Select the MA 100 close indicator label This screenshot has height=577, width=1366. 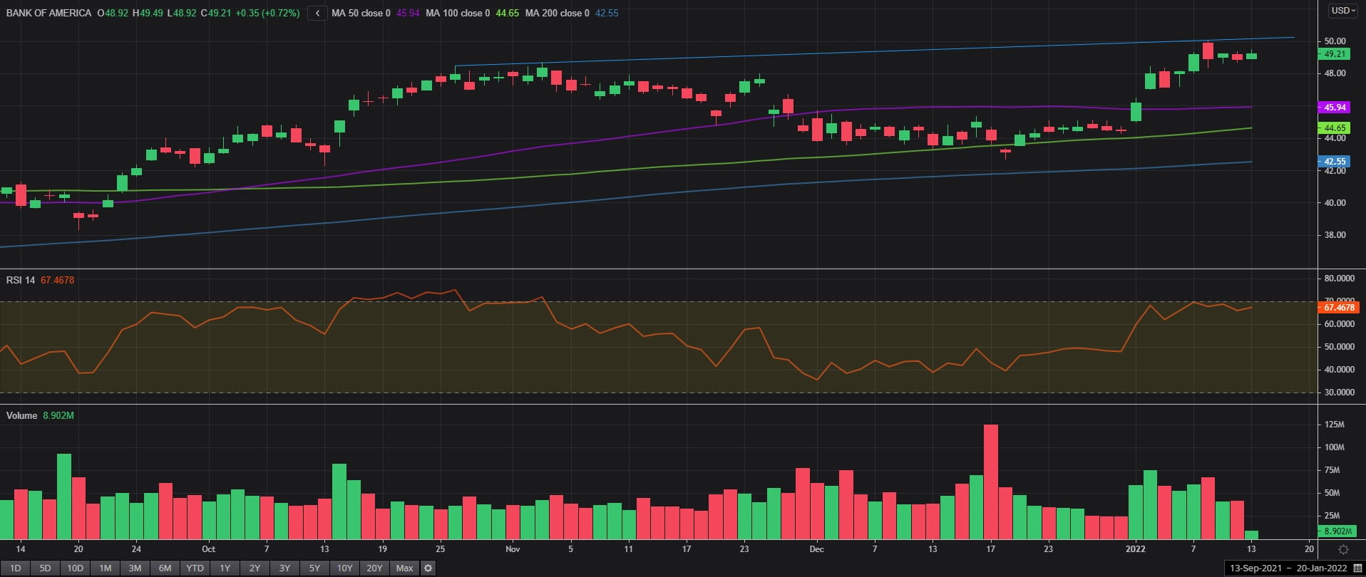coord(457,14)
